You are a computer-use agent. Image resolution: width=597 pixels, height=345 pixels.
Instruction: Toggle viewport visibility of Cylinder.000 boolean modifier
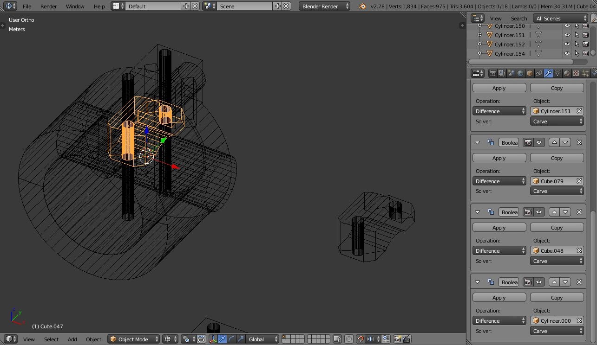(x=539, y=282)
